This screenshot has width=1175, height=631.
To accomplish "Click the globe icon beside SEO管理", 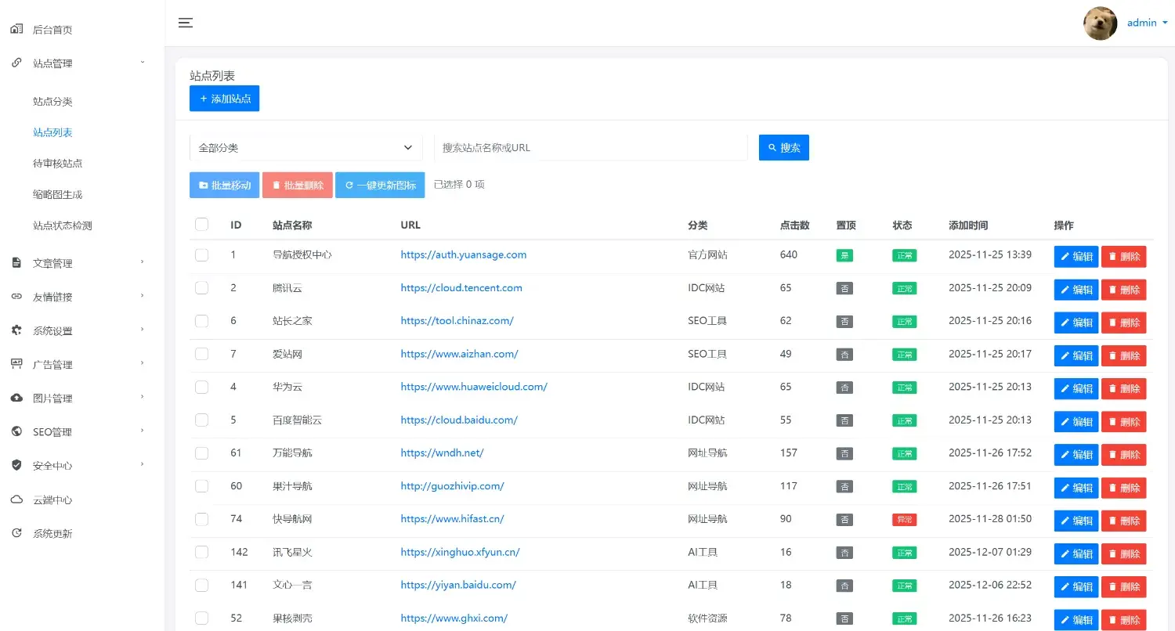I will pos(16,431).
